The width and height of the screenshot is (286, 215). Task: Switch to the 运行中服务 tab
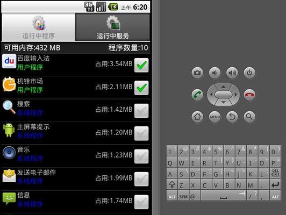(113, 27)
